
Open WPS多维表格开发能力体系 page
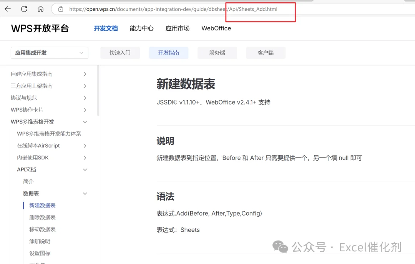pos(49,134)
